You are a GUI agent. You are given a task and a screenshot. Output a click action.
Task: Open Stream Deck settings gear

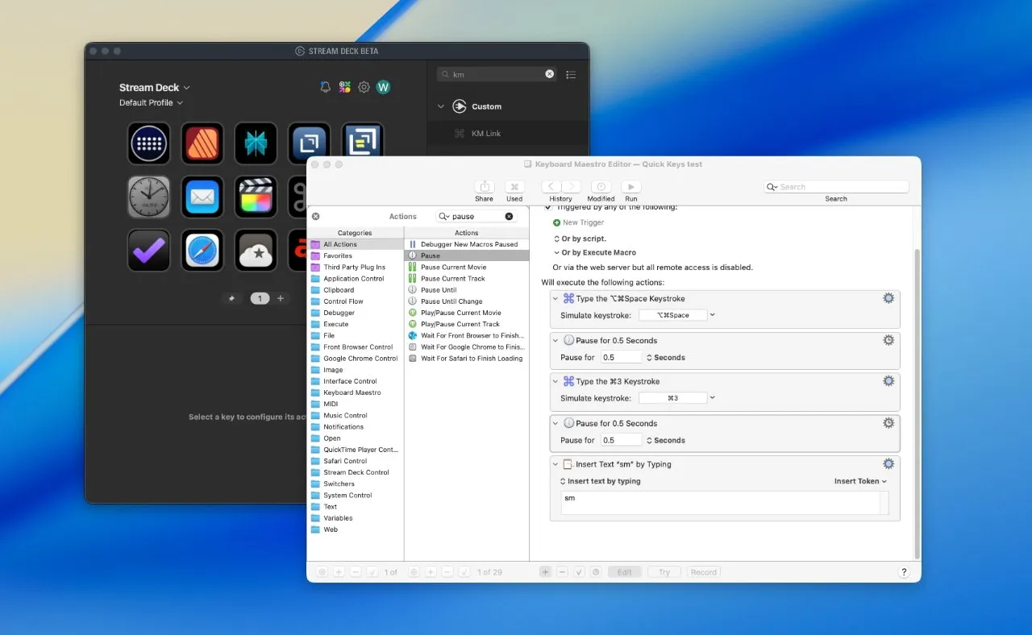click(364, 87)
